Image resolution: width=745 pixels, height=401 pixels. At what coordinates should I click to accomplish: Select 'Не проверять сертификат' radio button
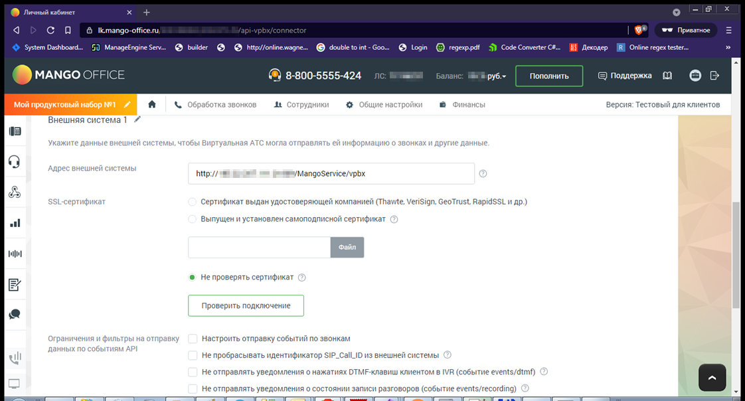193,278
